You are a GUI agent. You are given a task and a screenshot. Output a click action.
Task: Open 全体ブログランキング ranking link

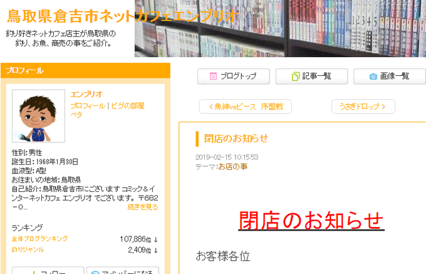click(39, 239)
